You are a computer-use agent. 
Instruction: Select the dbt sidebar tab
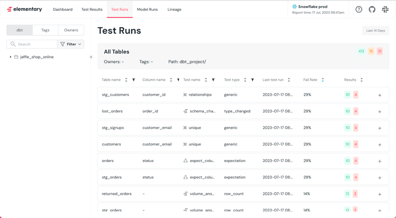(19, 30)
